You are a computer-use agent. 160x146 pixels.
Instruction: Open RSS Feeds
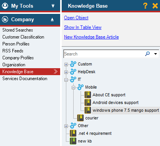(13, 51)
